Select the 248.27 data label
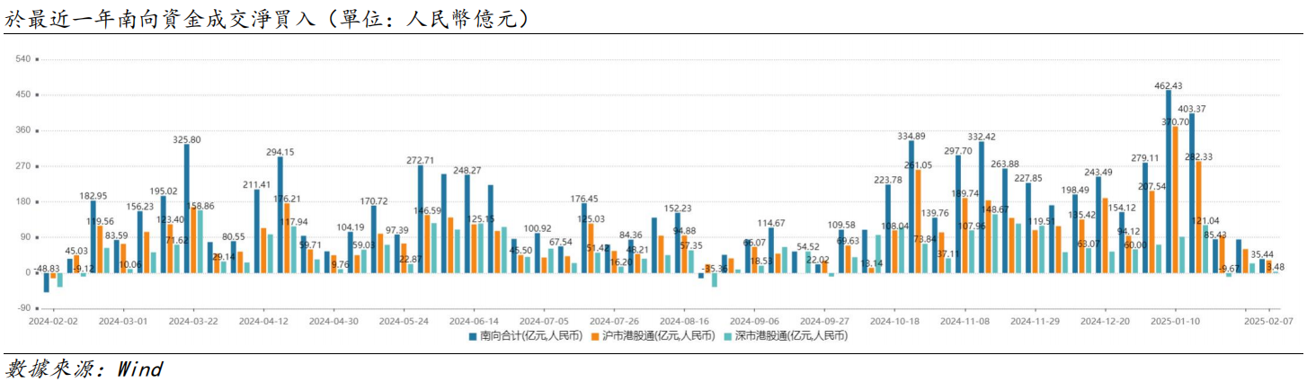This screenshot has width=1307, height=382. click(x=467, y=170)
